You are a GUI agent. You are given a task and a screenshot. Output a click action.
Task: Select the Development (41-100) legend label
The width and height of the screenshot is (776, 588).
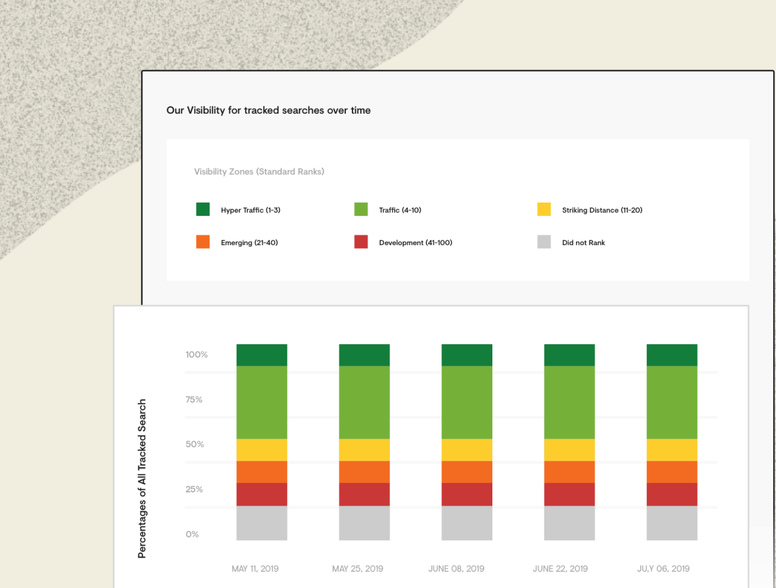415,243
